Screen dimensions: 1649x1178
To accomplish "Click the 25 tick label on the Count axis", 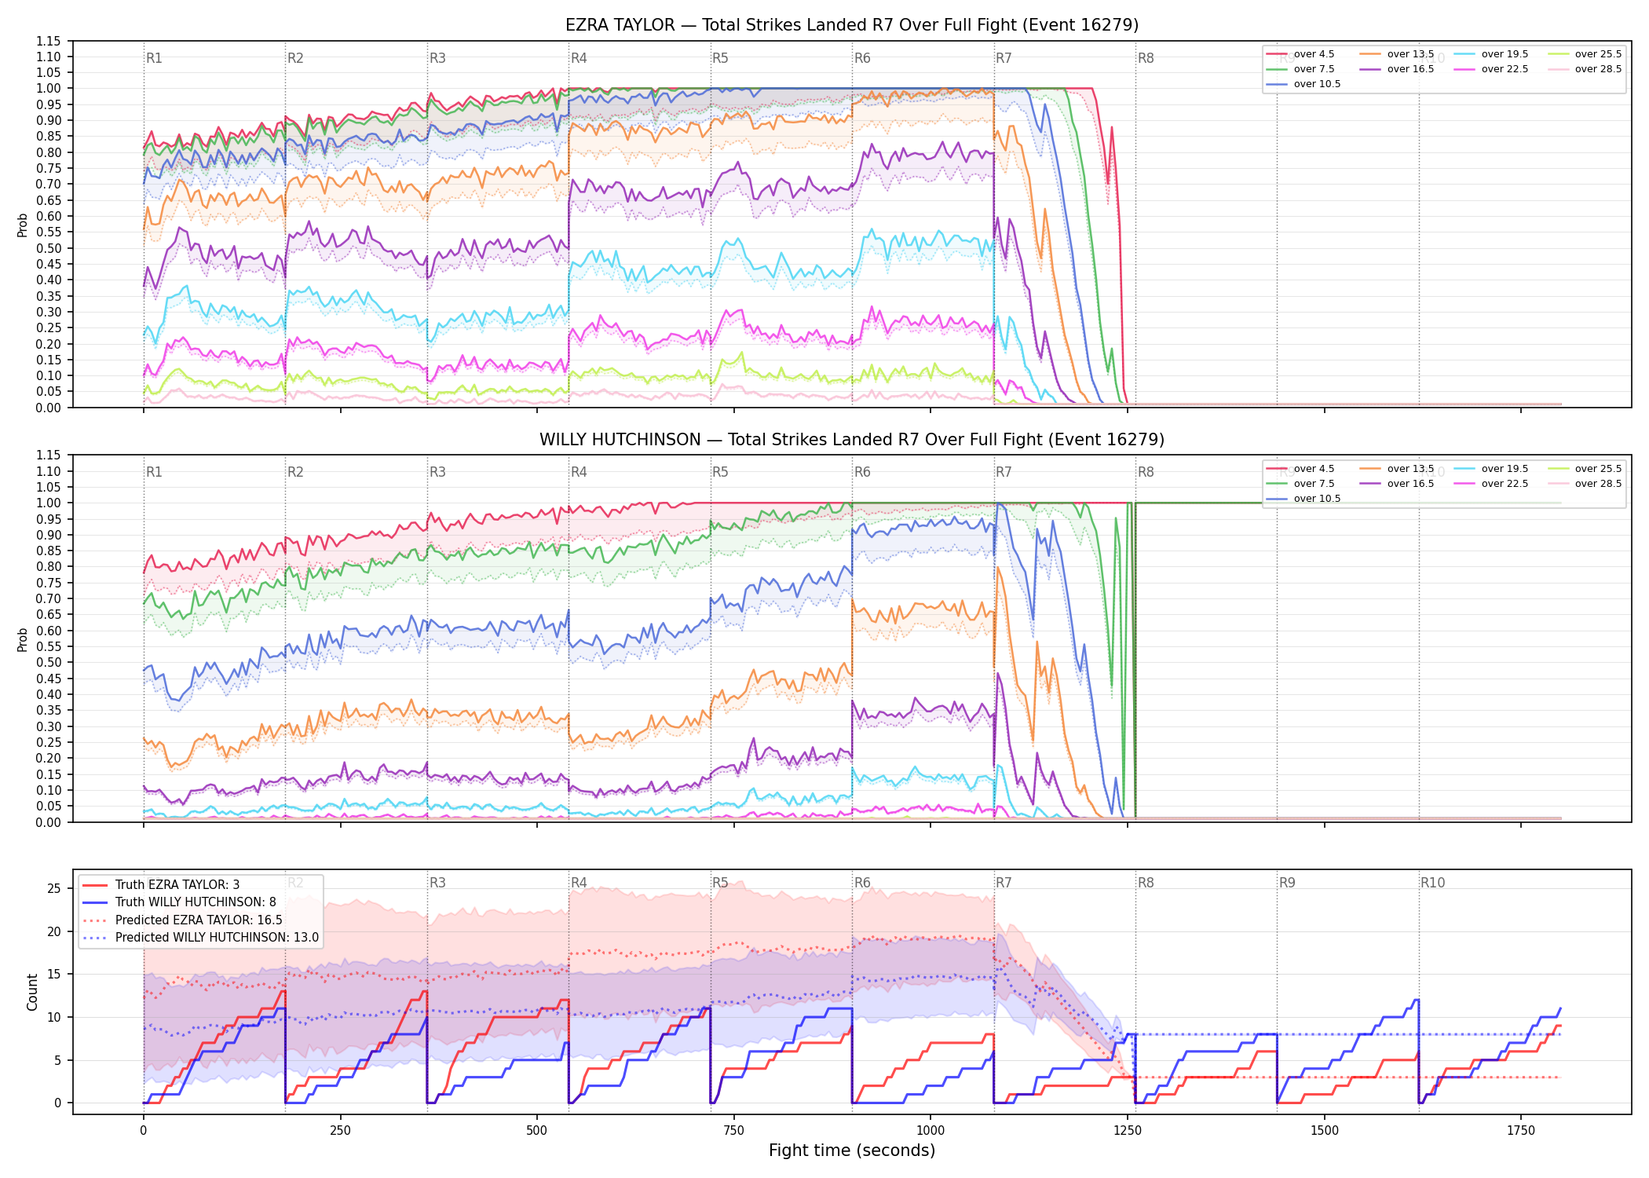I will 54,889.
